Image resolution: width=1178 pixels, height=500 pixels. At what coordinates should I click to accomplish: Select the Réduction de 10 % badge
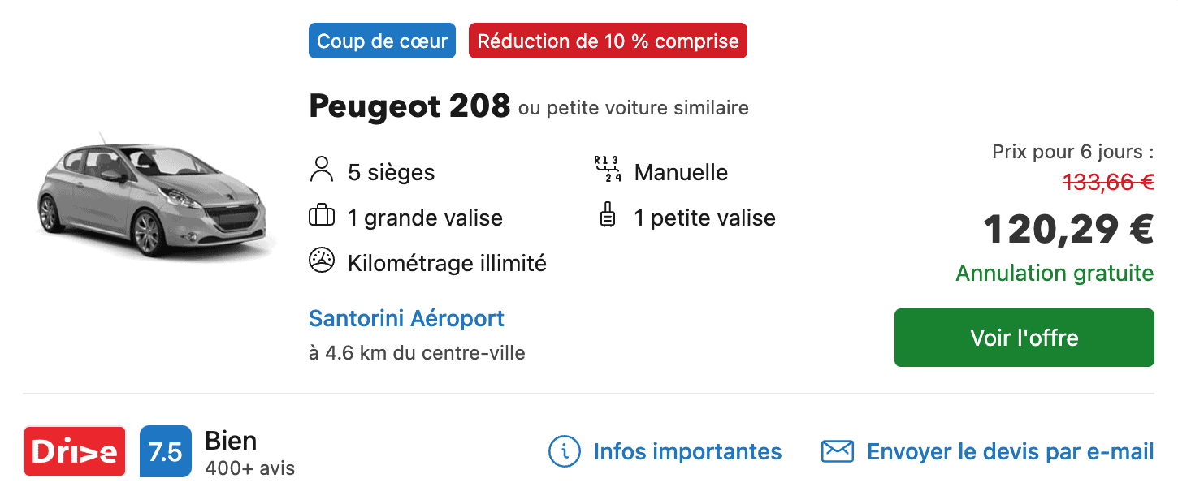click(x=606, y=40)
